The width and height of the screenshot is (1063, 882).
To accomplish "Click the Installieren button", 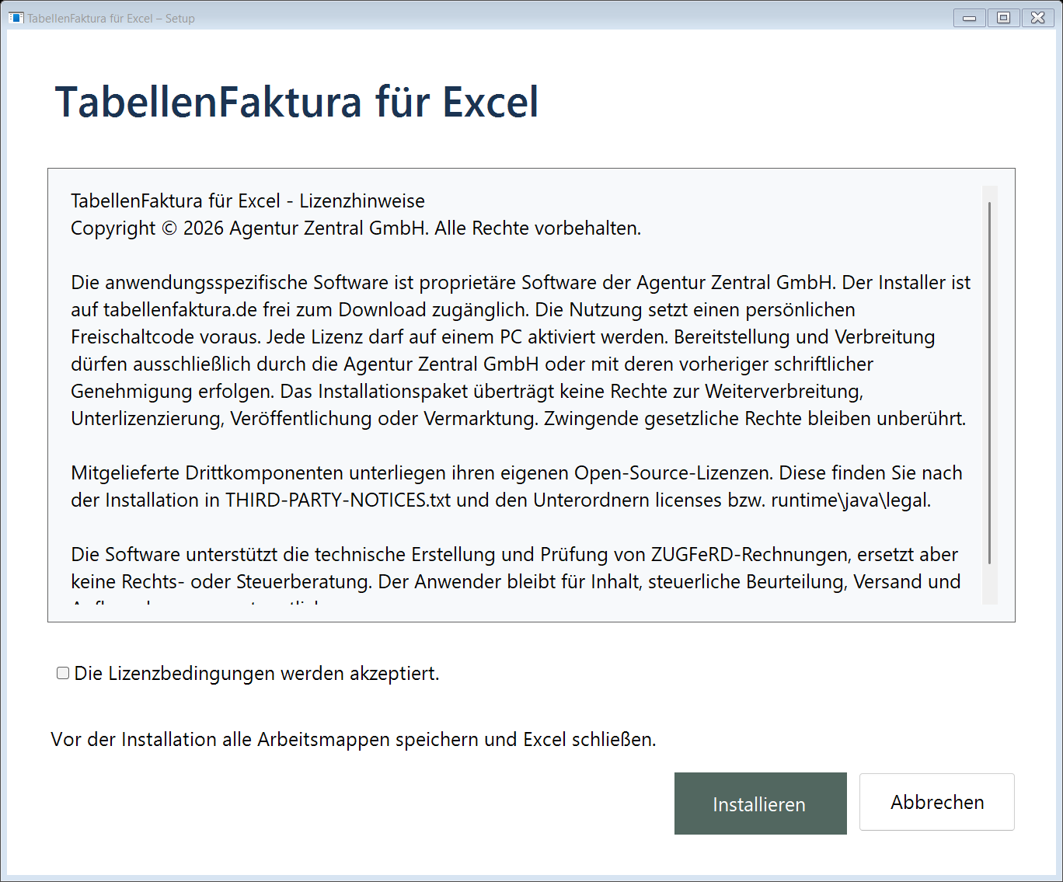I will click(x=760, y=804).
